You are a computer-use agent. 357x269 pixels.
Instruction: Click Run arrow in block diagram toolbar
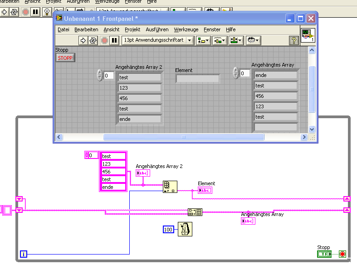(x=4, y=12)
